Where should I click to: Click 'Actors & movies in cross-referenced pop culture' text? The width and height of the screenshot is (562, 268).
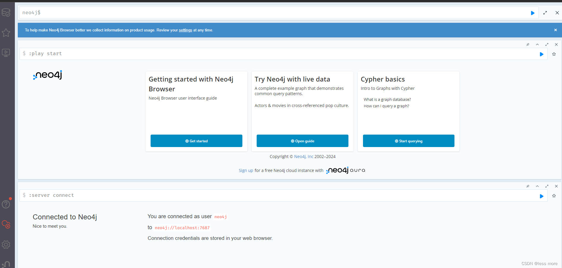point(302,106)
